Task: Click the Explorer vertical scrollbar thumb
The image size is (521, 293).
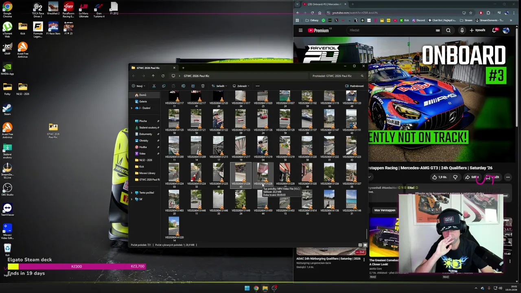Action: click(367, 234)
